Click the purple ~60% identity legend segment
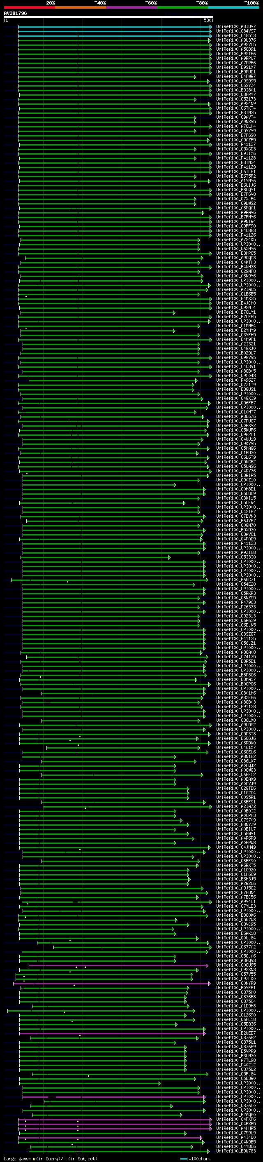 tap(131, 7)
